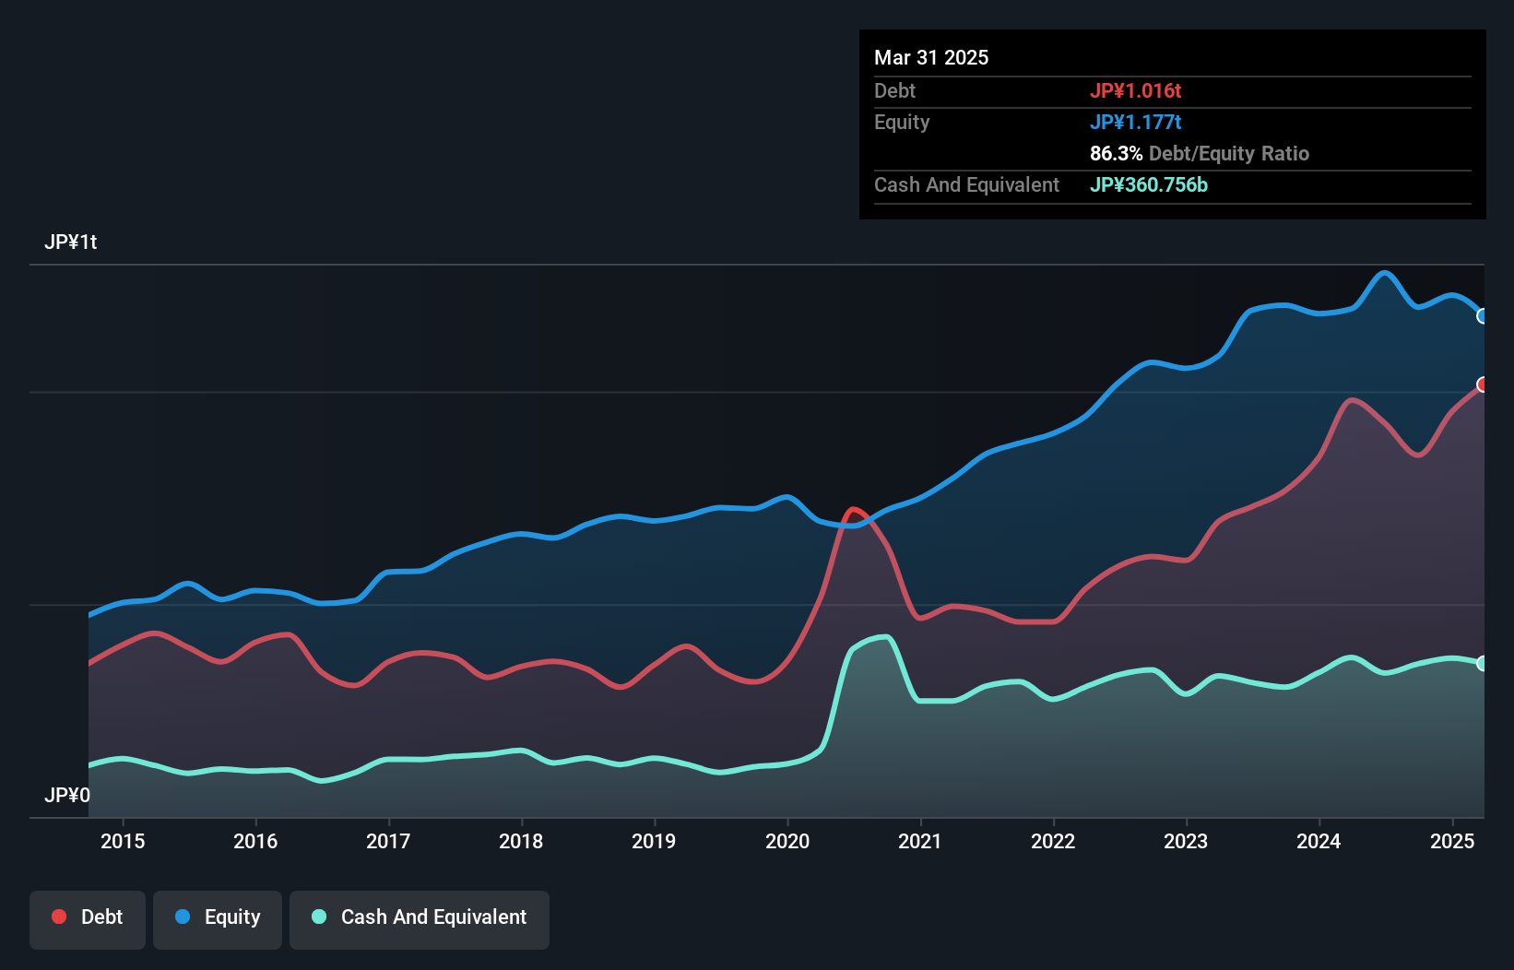The image size is (1514, 970).
Task: Toggle the Debt series in the legend
Action: coord(88,919)
